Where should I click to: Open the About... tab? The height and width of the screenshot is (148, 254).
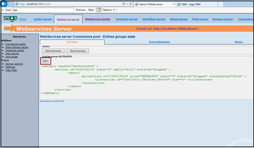pos(239,42)
